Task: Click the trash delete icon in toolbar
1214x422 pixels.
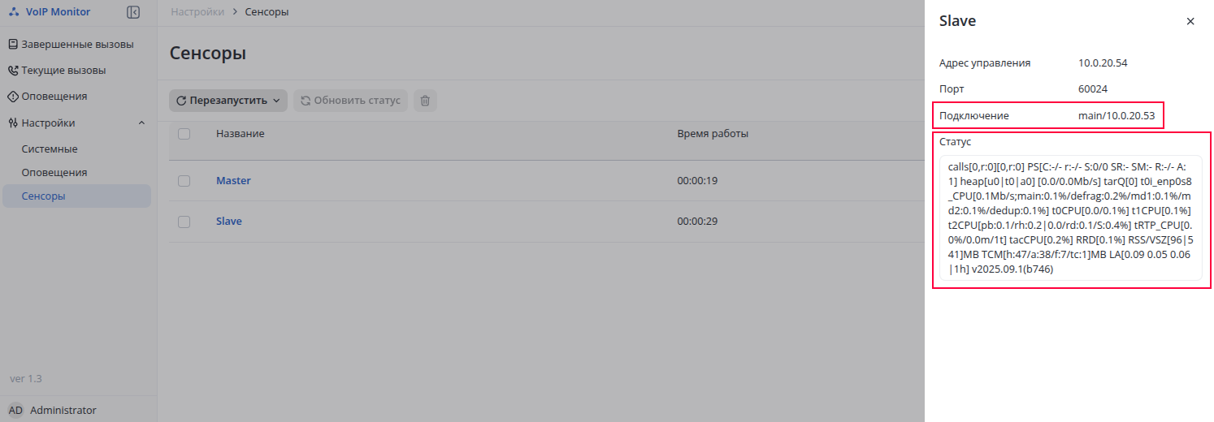Action: [425, 101]
